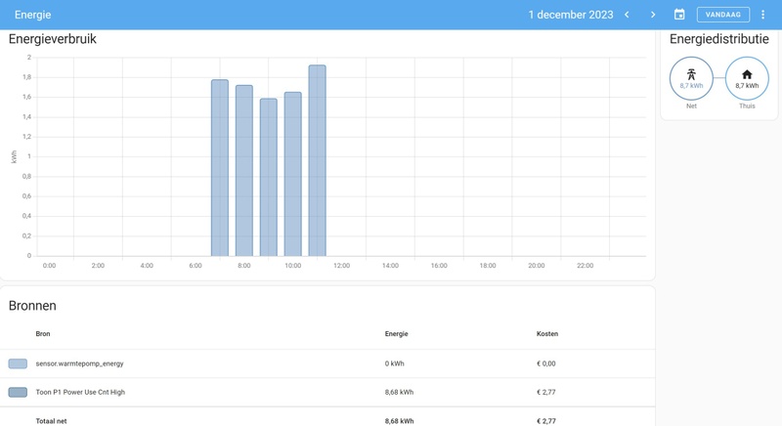The width and height of the screenshot is (782, 426).
Task: Click the bar at 8:00 in chart
Action: 243,170
